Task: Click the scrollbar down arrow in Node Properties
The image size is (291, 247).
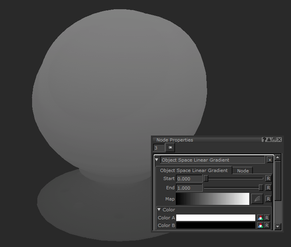Action: [x=278, y=227]
